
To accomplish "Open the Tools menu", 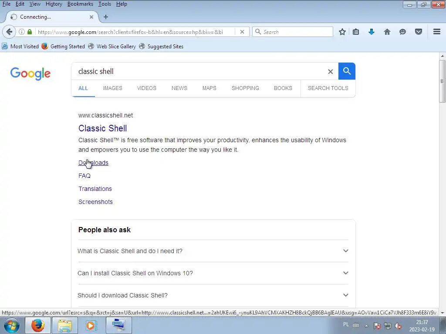I will click(105, 4).
